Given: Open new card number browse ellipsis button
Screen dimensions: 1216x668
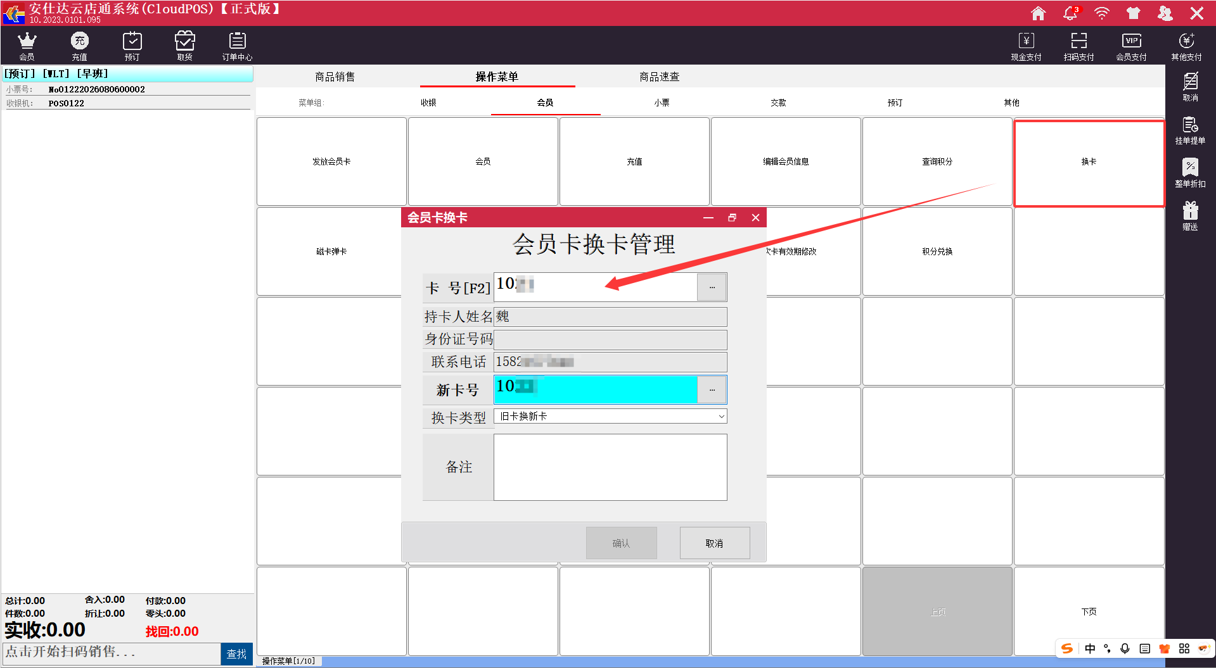Looking at the screenshot, I should [712, 389].
